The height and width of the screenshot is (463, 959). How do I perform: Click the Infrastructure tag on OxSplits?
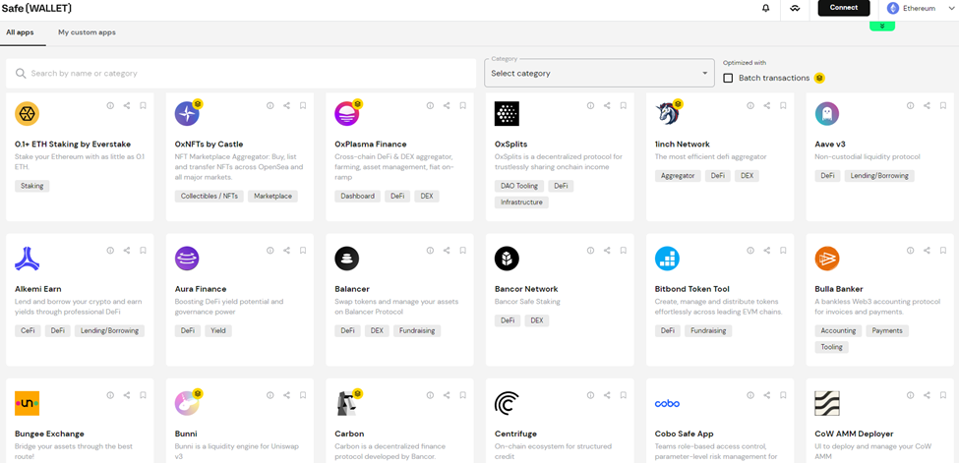(521, 202)
